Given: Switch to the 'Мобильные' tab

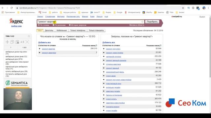Looking at the screenshot, I should [x=62, y=30].
